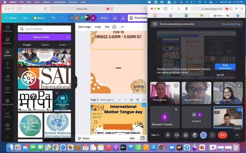Redo the Canva edit
The width and height of the screenshot is (246, 153).
pyautogui.click(x=61, y=18)
